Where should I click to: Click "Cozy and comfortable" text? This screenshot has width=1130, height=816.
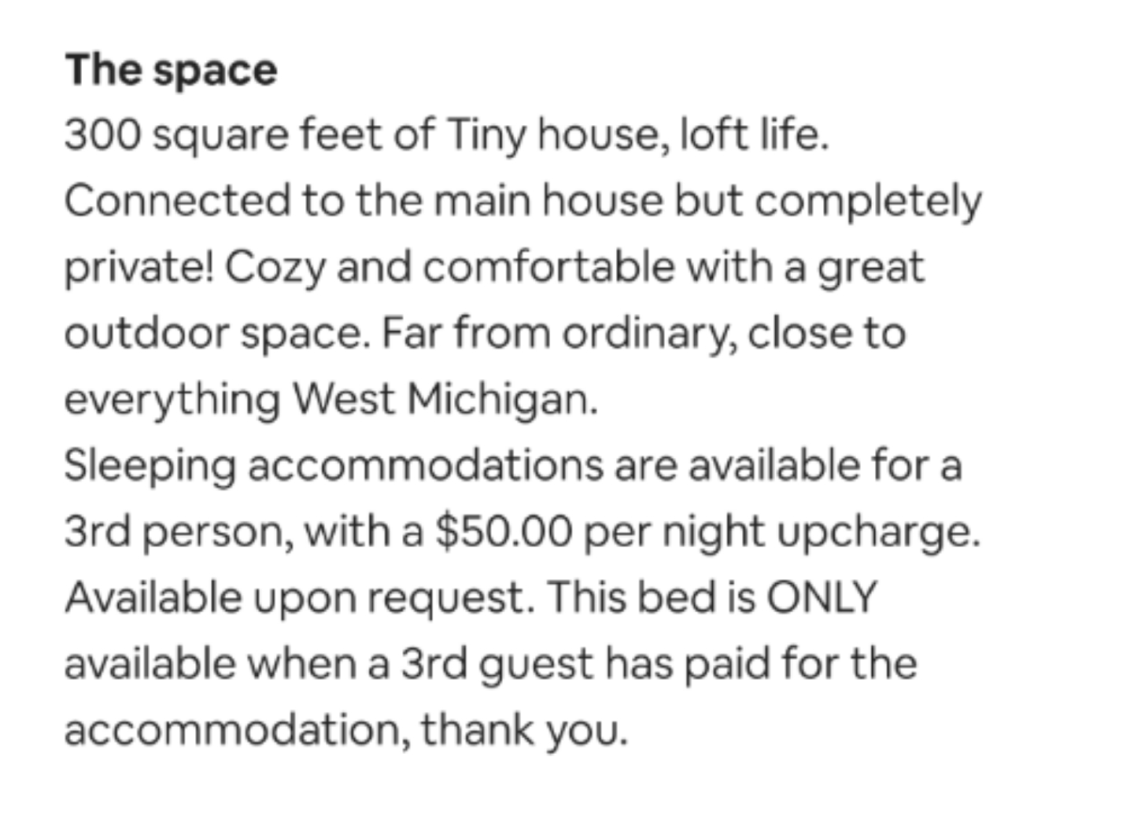click(449, 268)
